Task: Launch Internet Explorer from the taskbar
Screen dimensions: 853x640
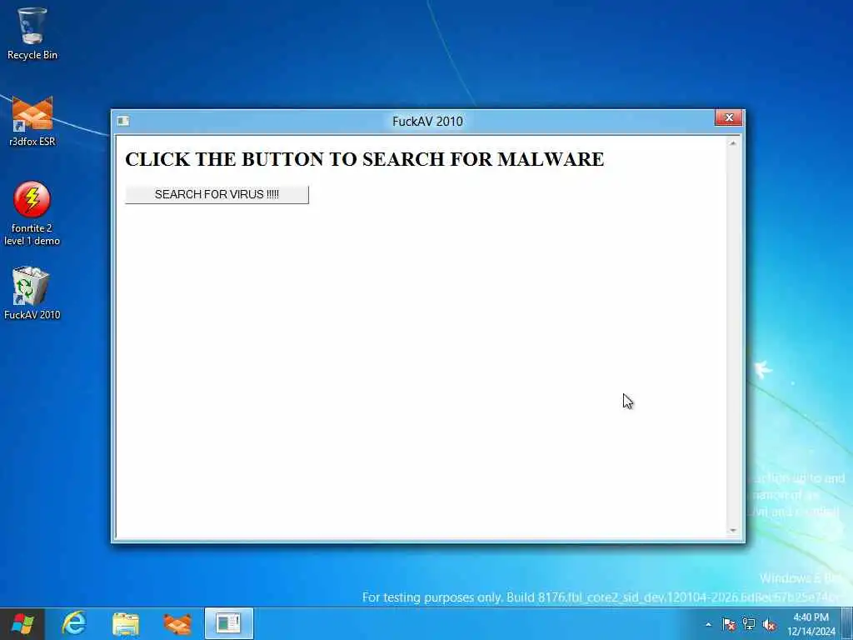Action: click(74, 623)
